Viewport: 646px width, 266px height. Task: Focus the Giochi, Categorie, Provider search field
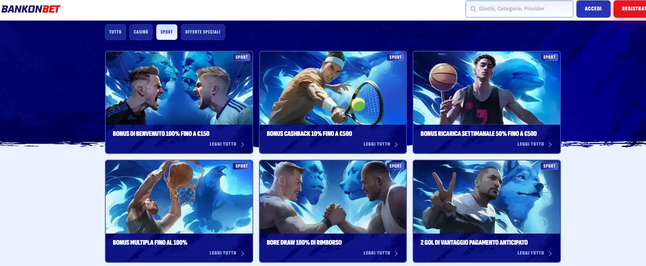click(x=519, y=9)
